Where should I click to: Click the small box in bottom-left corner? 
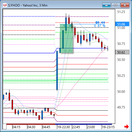(x=5, y=127)
